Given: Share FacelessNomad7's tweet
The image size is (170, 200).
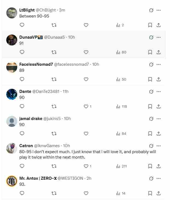Looking at the screenshot, I should 159,79.
